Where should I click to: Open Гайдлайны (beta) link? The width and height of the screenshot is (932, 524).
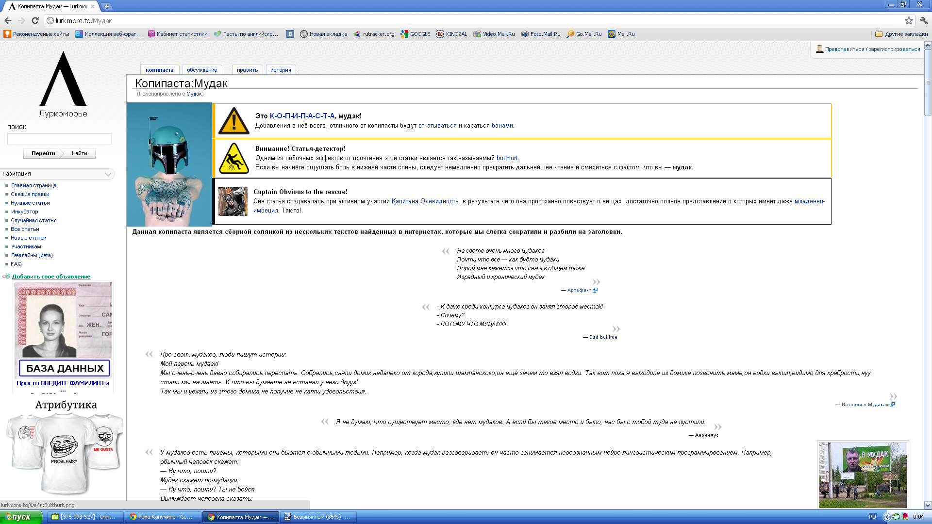32,255
